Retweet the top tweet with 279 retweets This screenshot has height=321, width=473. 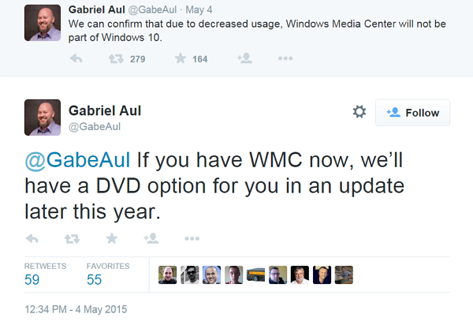tap(114, 58)
